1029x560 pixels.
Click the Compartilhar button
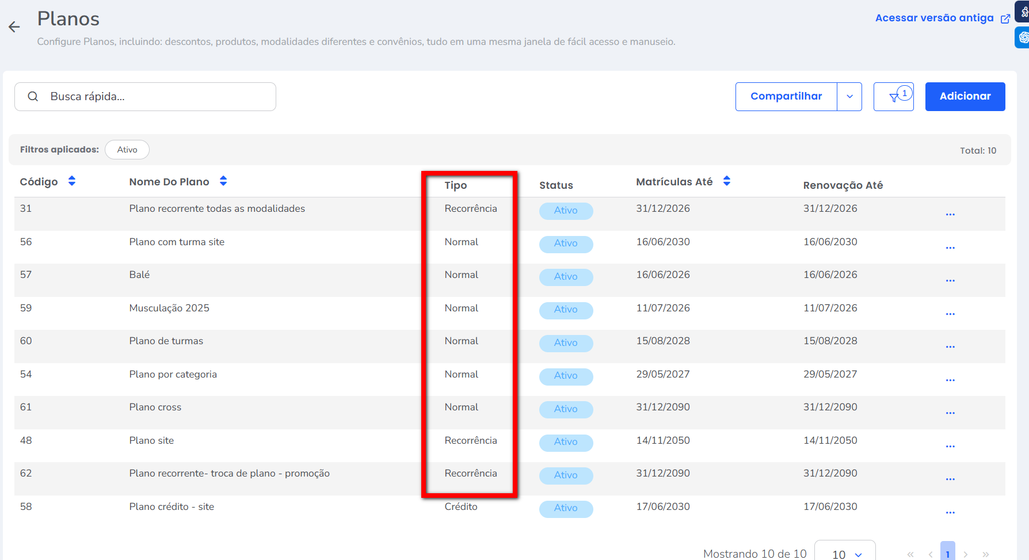786,97
